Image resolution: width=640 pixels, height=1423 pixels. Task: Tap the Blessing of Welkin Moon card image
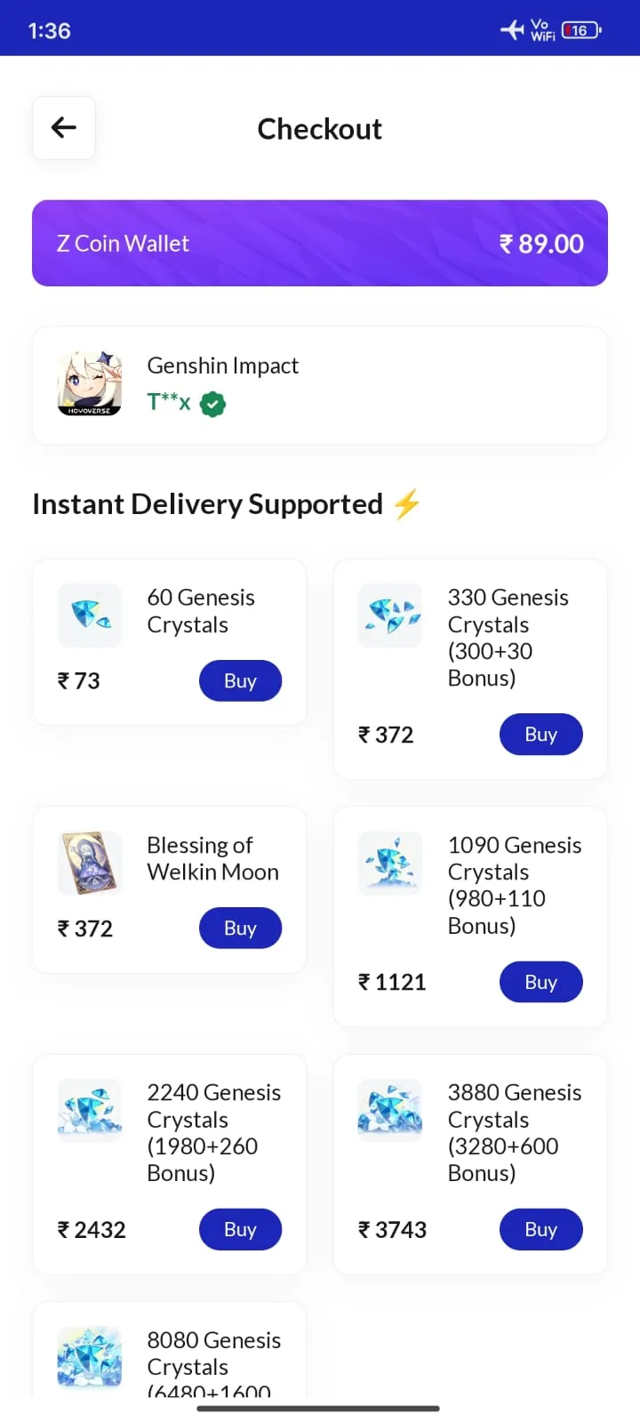(90, 863)
